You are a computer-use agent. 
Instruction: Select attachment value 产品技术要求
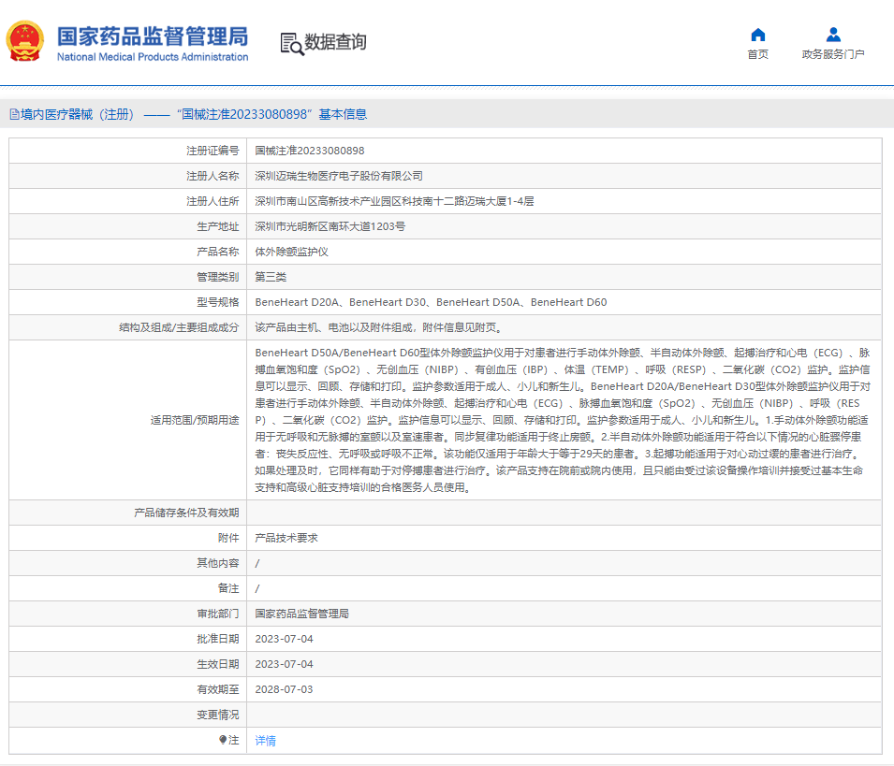(286, 538)
